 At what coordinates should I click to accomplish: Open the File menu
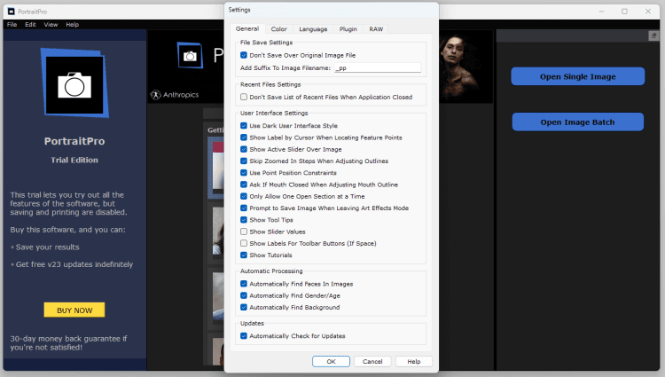(x=12, y=25)
